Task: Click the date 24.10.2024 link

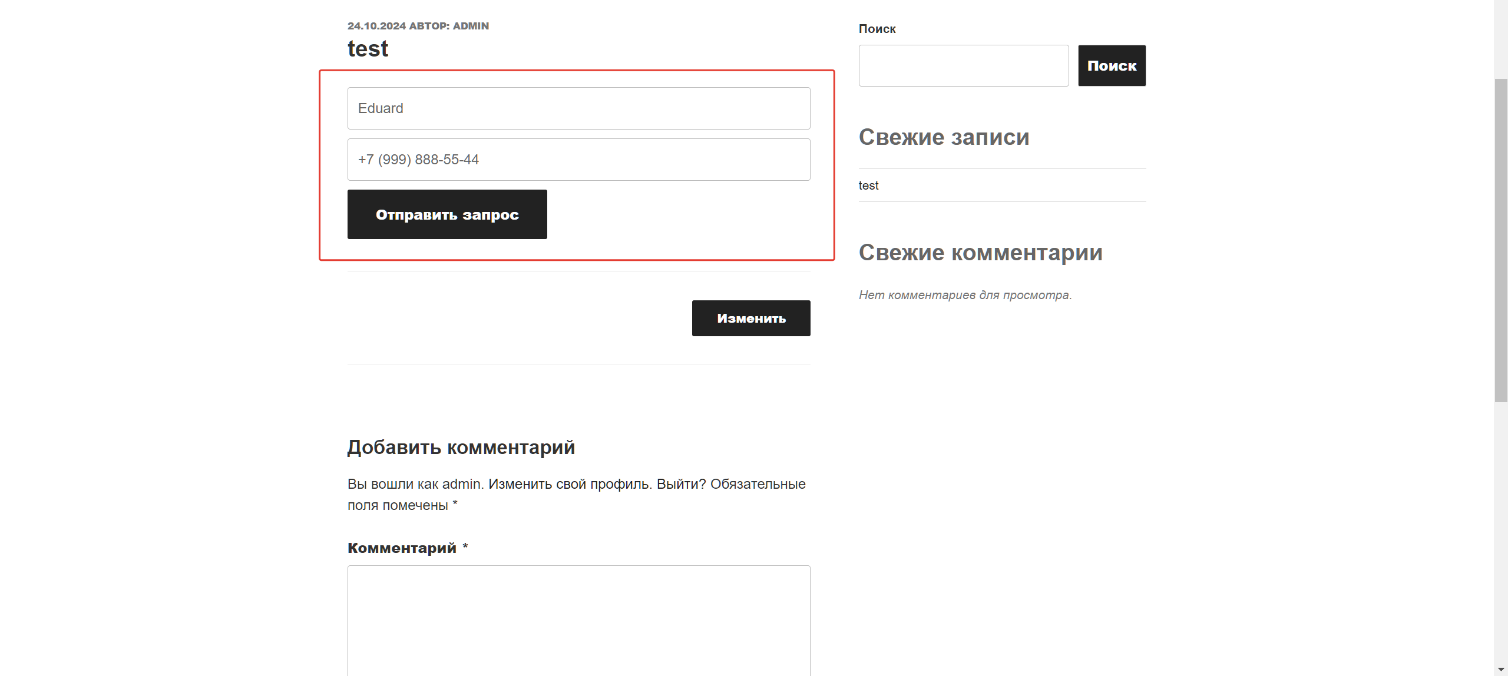Action: [x=375, y=26]
